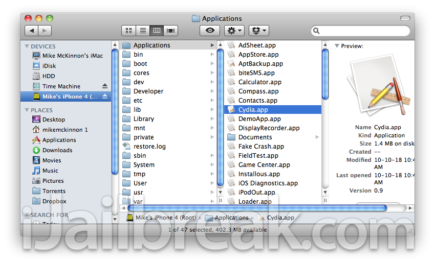This screenshot has width=435, height=264.
Task: Switch to Cover Flow view
Action: pyautogui.click(x=170, y=31)
